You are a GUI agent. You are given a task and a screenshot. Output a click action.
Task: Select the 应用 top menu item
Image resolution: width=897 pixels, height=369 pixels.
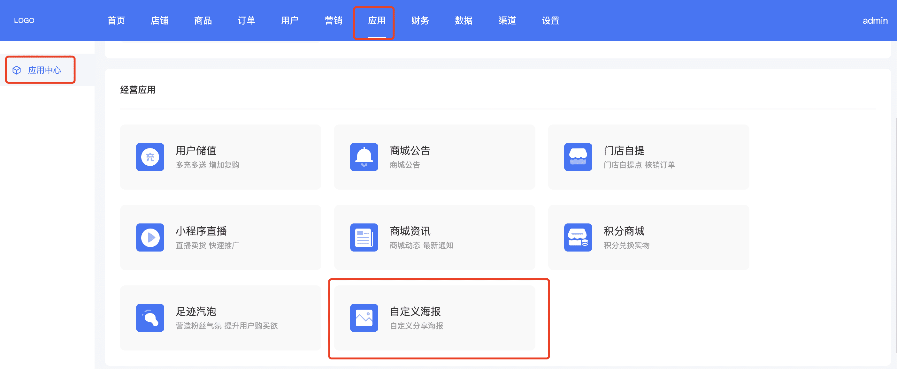[x=377, y=20]
